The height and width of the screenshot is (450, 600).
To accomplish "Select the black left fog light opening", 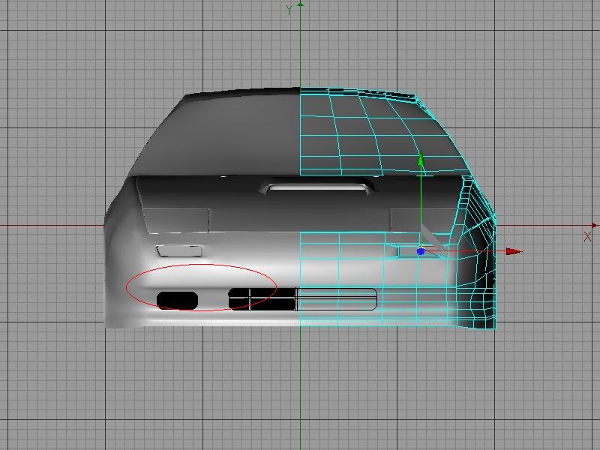I will (x=177, y=300).
